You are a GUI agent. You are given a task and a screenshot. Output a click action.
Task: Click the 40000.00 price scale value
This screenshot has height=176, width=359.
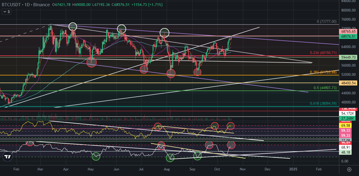point(348,102)
